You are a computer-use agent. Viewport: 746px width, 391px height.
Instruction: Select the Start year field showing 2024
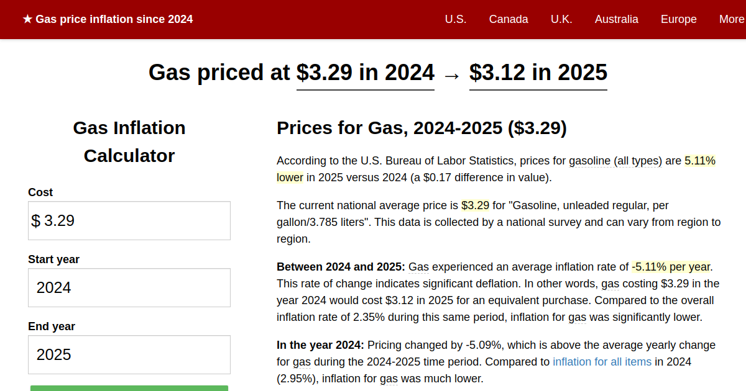(129, 287)
